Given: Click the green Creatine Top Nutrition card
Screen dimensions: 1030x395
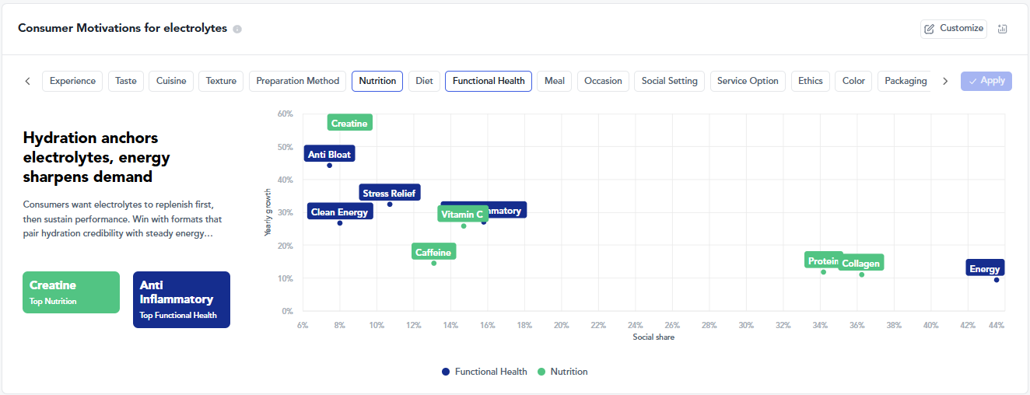Looking at the screenshot, I should [x=72, y=292].
